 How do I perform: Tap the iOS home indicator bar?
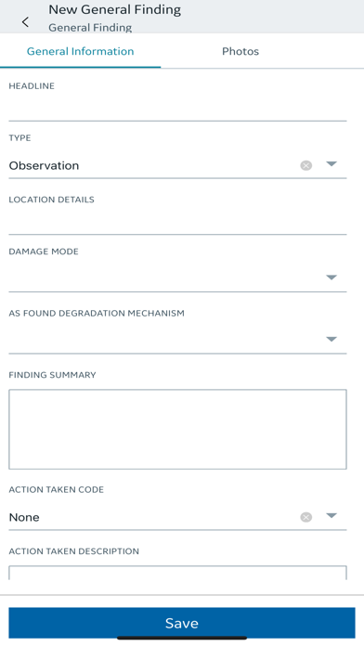point(182,638)
